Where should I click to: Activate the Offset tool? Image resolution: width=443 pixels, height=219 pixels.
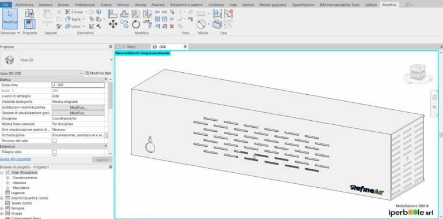[x=125, y=13]
